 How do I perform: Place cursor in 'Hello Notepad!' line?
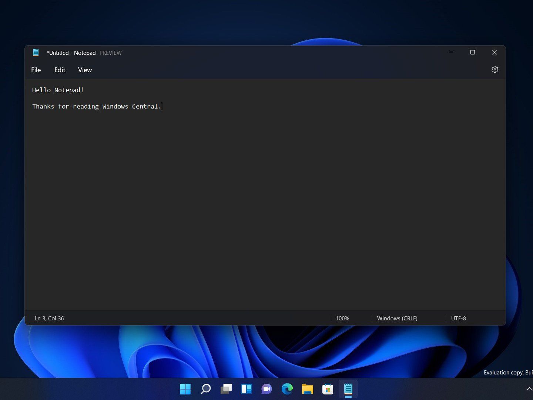pyautogui.click(x=58, y=90)
